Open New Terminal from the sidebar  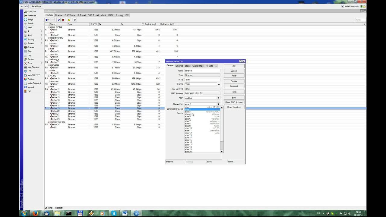(33, 67)
